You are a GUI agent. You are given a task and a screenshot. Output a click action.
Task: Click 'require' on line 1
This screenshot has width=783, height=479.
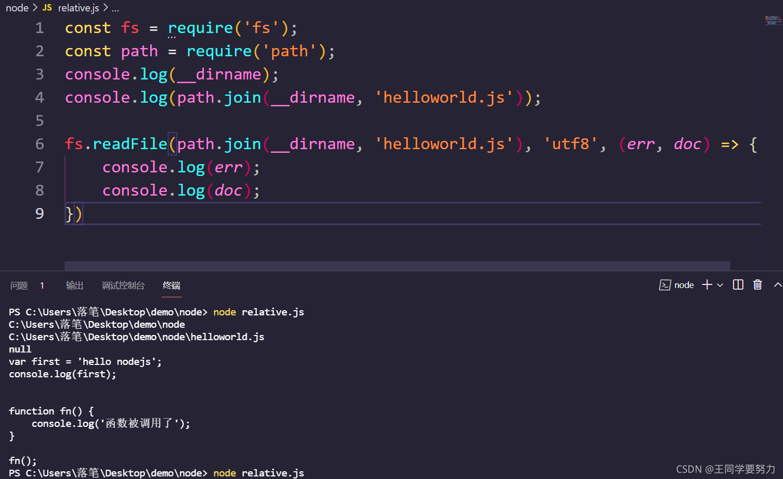tap(200, 28)
